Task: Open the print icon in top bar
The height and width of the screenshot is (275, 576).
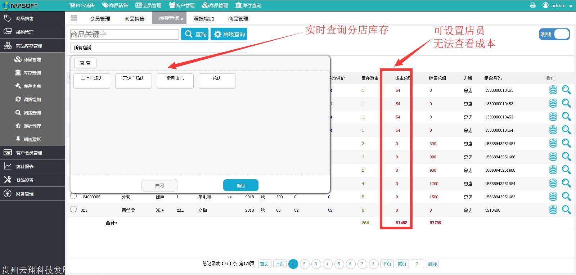Action: click(532, 5)
